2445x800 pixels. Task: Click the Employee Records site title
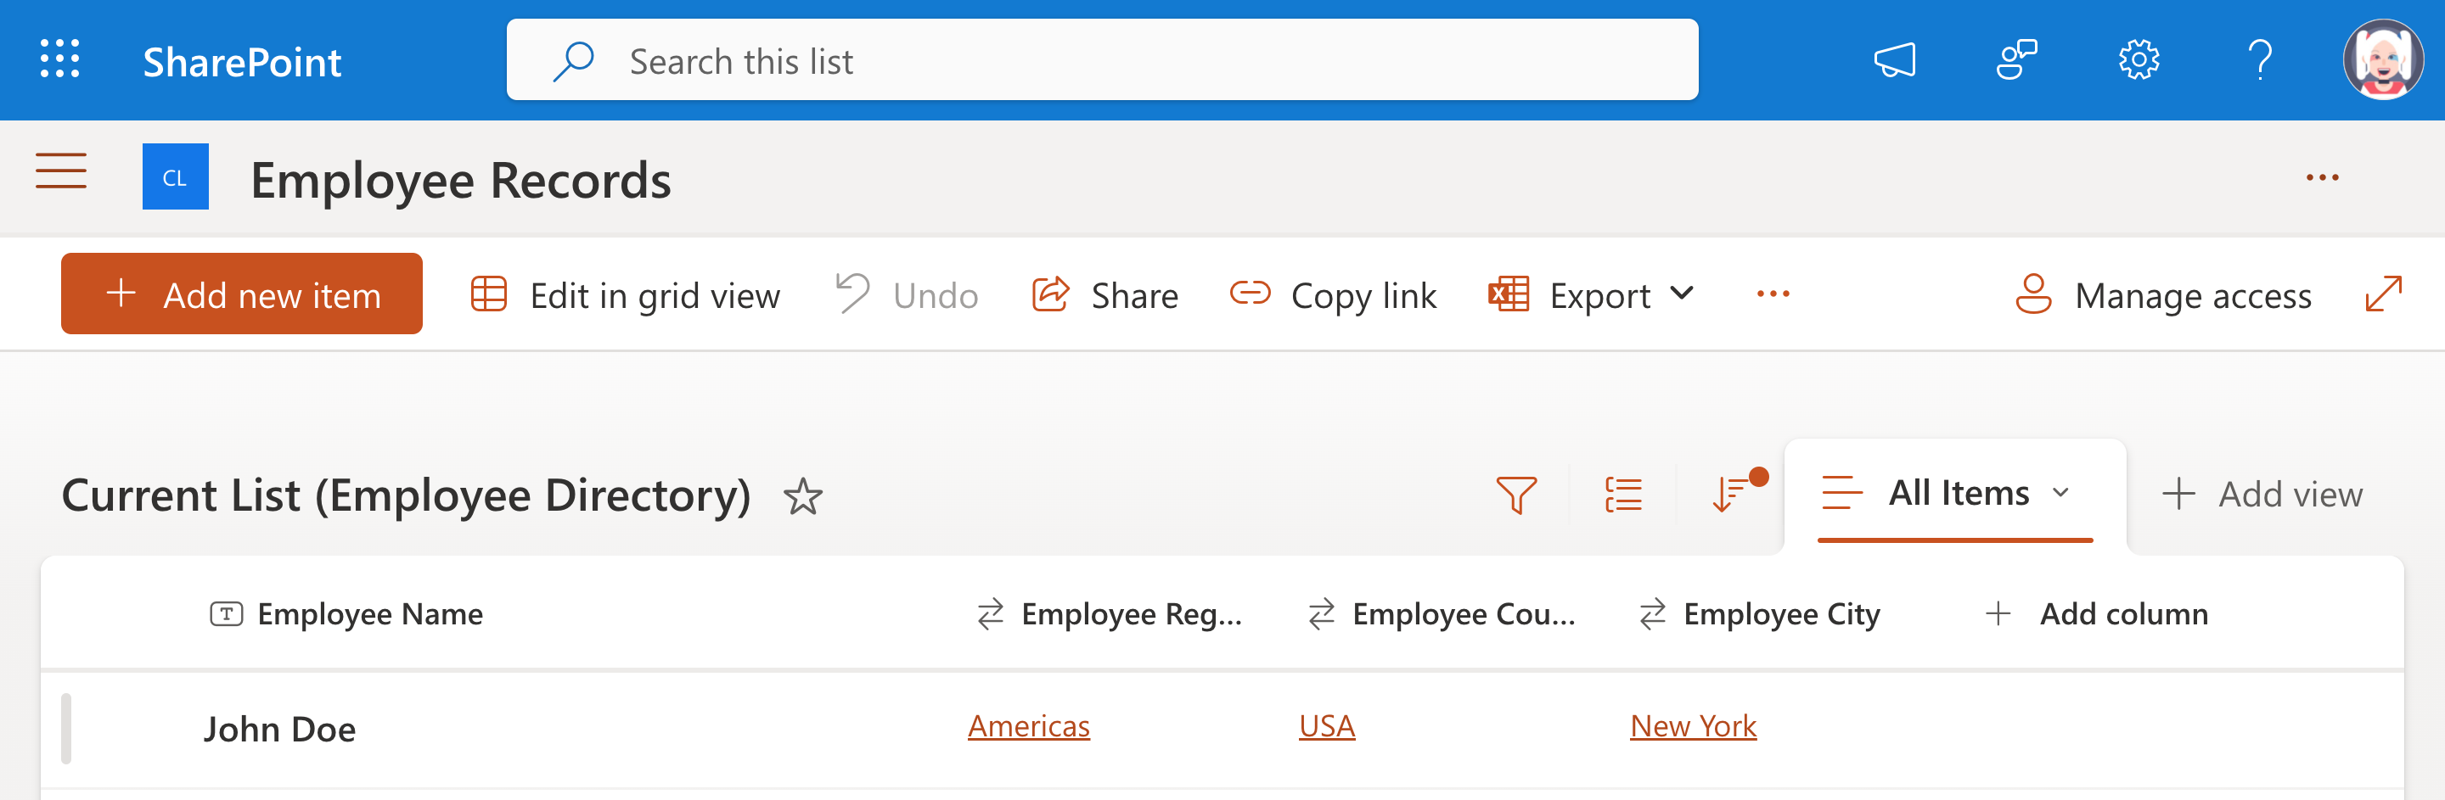[x=460, y=179]
